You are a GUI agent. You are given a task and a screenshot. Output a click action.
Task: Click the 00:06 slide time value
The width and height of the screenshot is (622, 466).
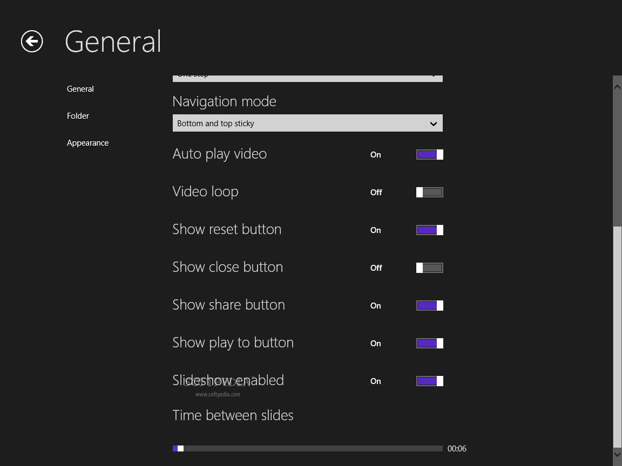(457, 449)
